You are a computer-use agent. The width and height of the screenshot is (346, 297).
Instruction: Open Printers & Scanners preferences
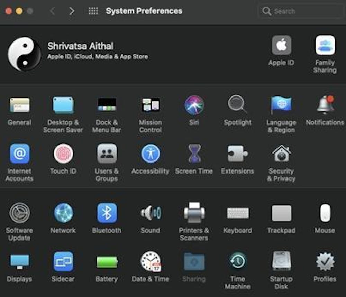click(194, 214)
